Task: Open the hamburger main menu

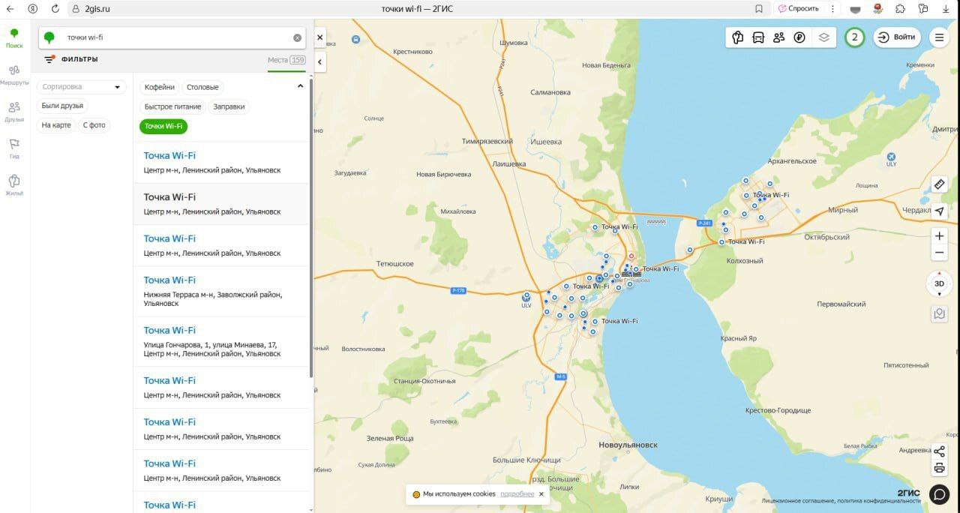Action: 939,37
